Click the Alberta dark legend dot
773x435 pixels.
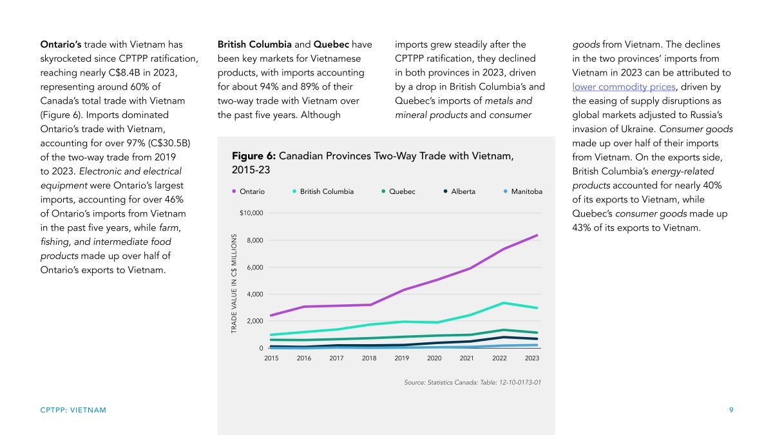[446, 191]
